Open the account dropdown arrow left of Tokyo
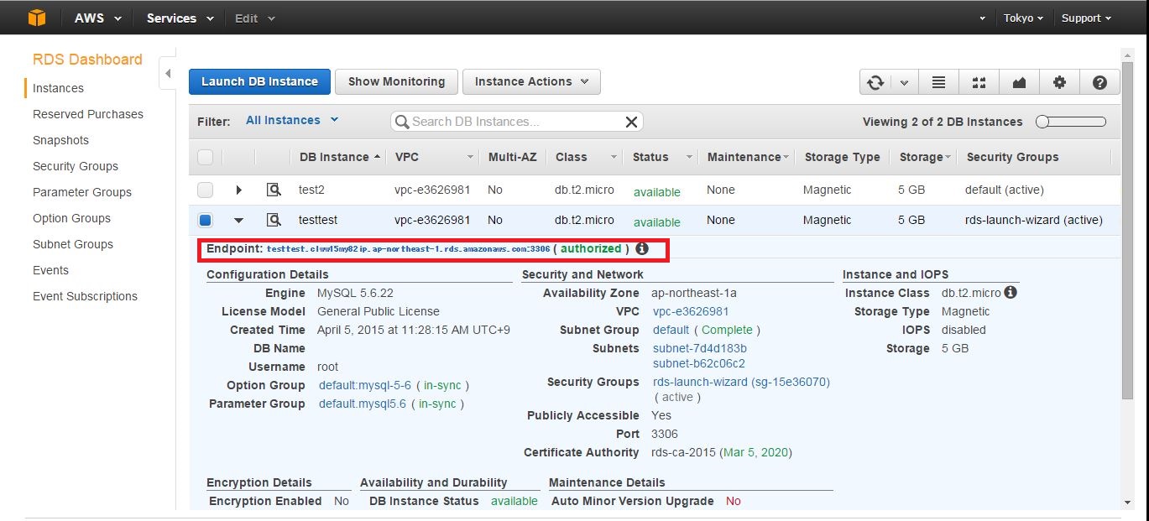The width and height of the screenshot is (1149, 521). 983,18
